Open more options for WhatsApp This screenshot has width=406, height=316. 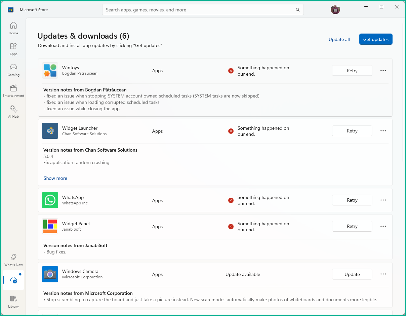[383, 200]
